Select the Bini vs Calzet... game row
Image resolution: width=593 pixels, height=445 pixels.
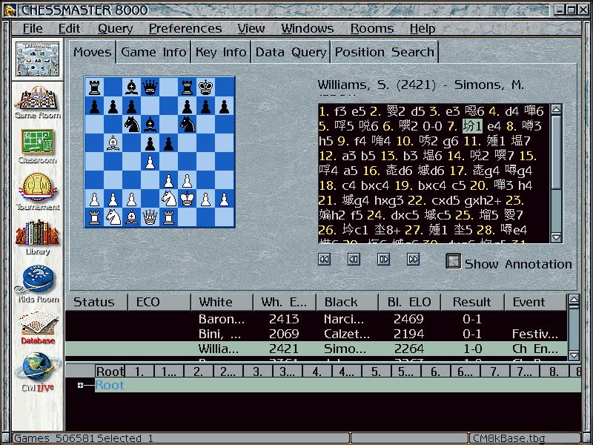[x=317, y=334]
